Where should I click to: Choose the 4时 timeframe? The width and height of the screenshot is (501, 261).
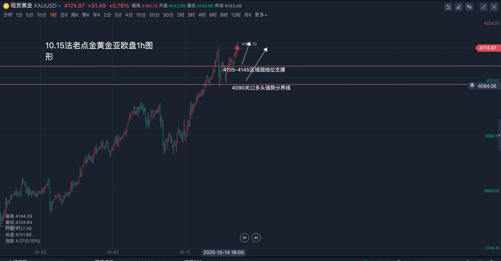coord(202,15)
